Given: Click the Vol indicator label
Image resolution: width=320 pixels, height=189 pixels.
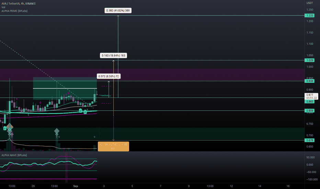Looking at the screenshot, I should tap(3, 7).
